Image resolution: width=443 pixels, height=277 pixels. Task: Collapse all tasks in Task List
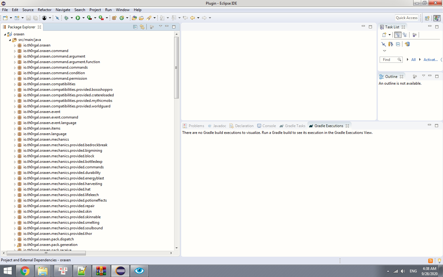pyautogui.click(x=398, y=44)
